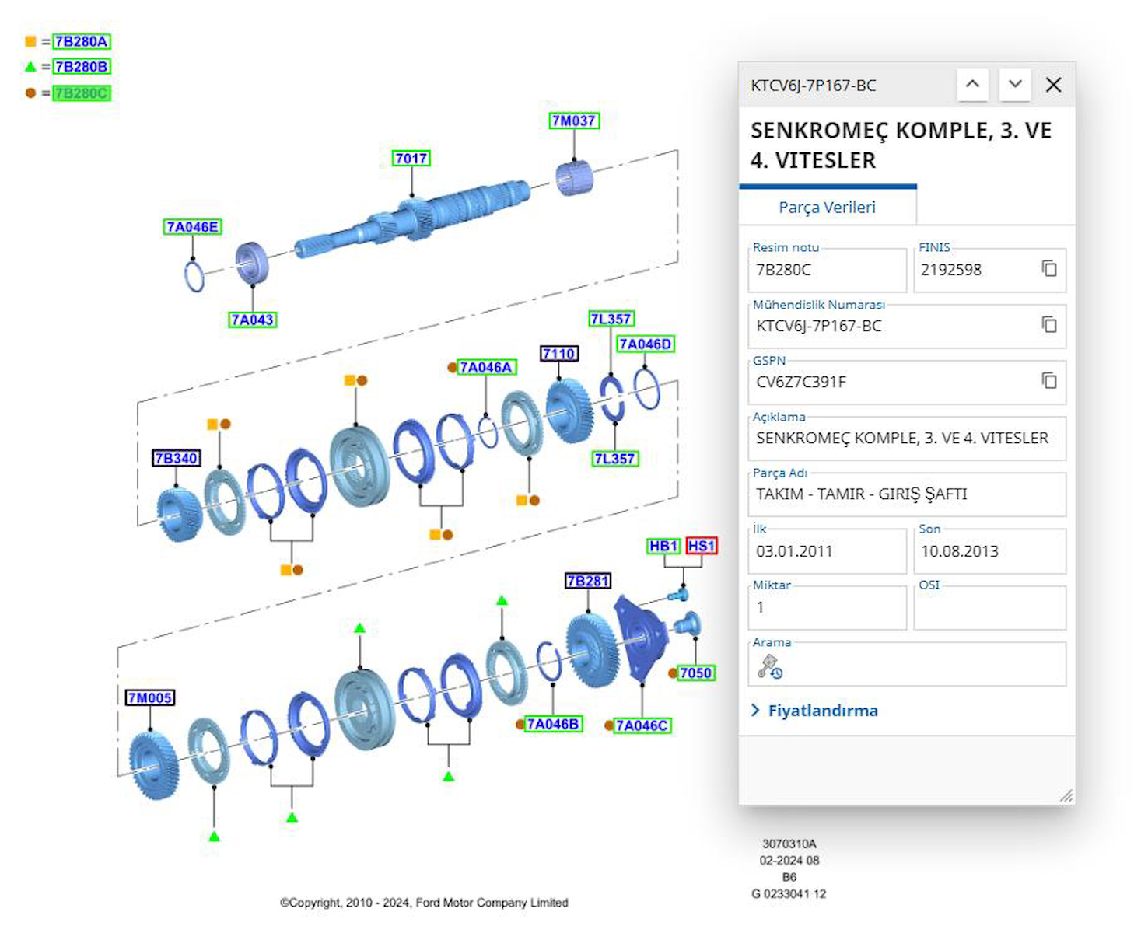Go to previous part with up arrow
The width and height of the screenshot is (1134, 933).
(972, 85)
